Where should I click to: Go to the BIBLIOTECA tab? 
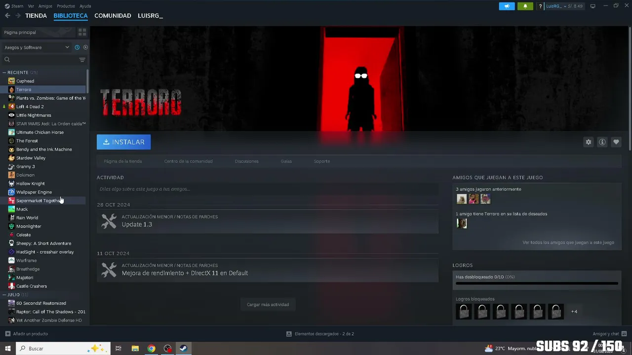tap(71, 16)
